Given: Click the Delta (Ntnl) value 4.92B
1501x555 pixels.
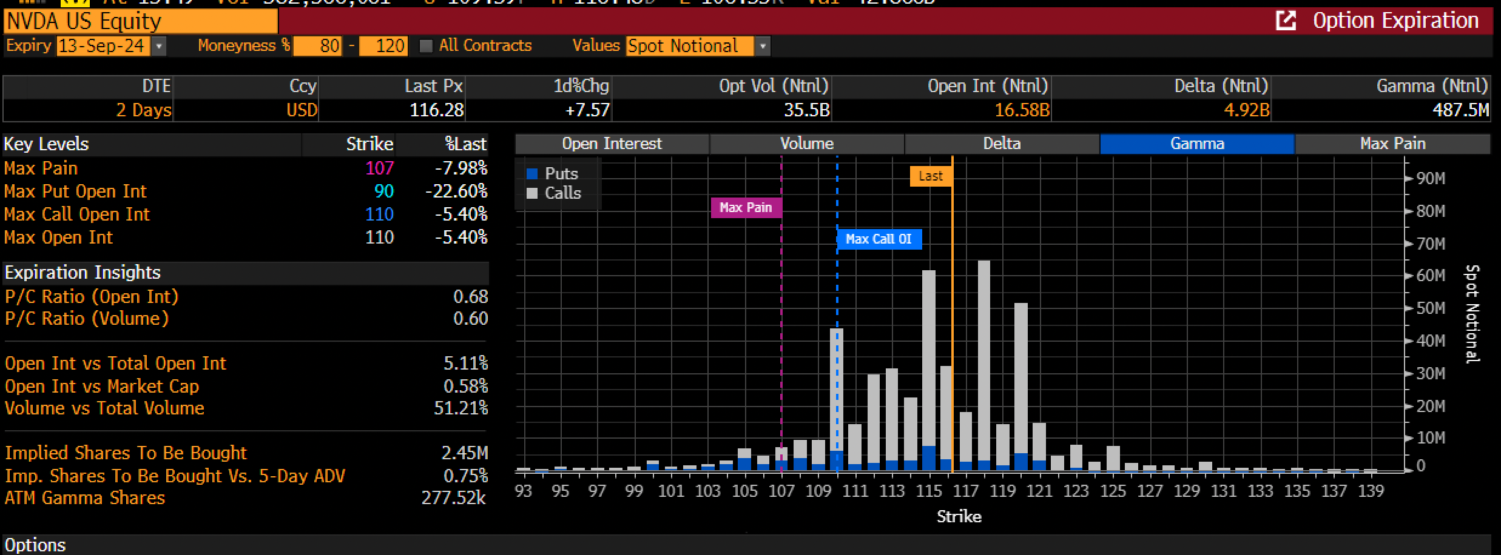Looking at the screenshot, I should (x=1247, y=110).
